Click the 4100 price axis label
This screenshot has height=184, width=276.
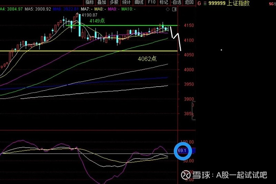tap(189, 40)
